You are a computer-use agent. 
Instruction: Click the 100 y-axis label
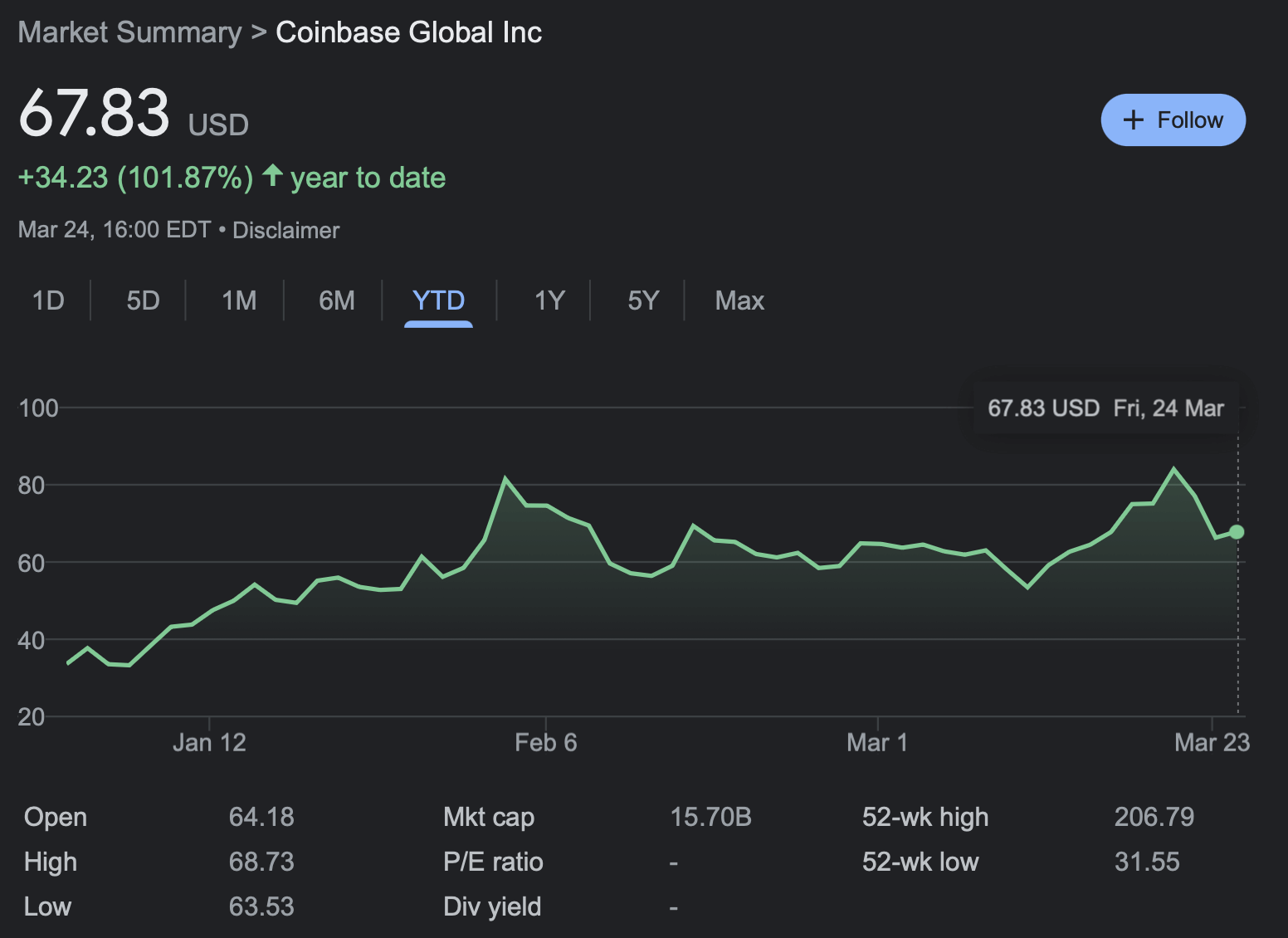point(38,408)
